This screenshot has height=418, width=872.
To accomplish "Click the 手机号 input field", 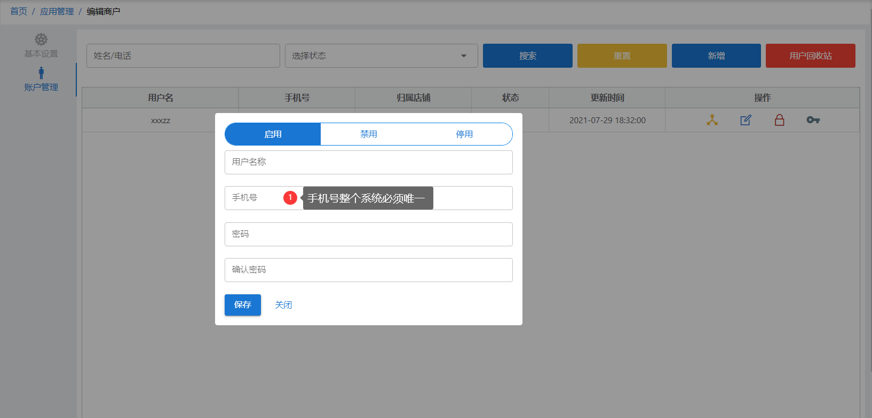I will pos(369,198).
